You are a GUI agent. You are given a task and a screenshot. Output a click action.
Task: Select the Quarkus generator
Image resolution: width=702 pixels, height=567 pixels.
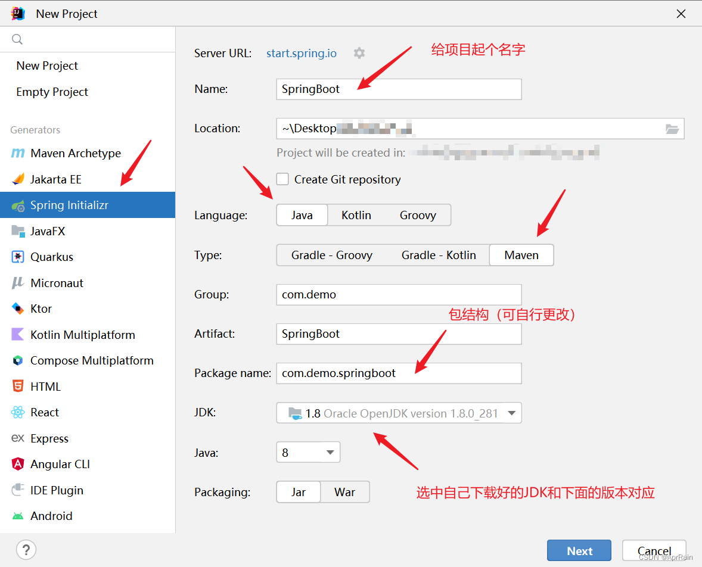click(x=88, y=257)
